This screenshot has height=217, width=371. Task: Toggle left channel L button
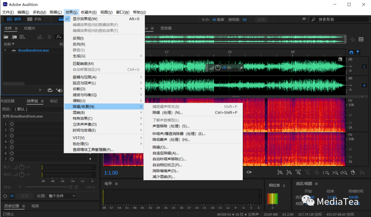364,66
